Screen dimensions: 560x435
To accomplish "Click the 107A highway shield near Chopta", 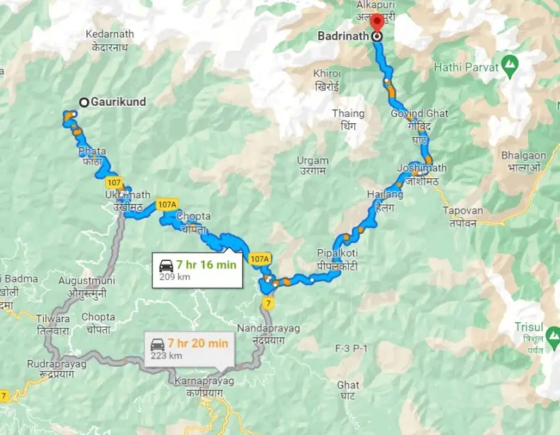I will 167,205.
